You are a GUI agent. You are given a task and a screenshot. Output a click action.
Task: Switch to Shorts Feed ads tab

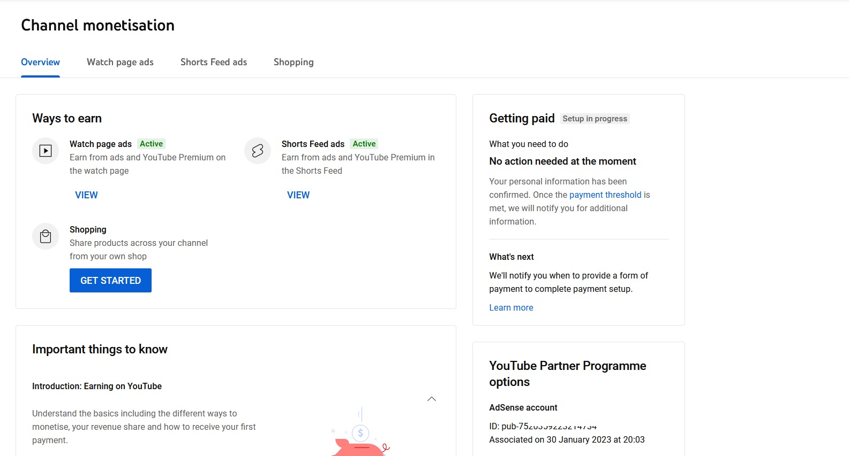(214, 62)
